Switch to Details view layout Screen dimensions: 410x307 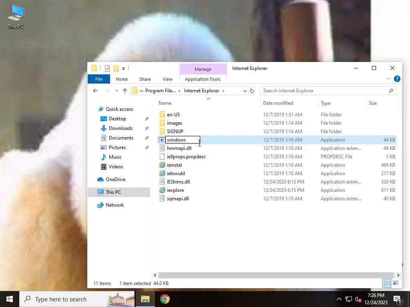point(387,283)
